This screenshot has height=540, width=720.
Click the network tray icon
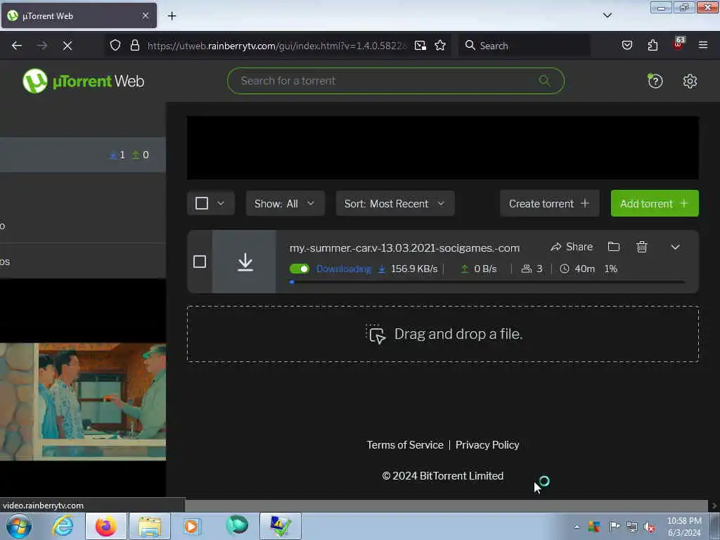[632, 527]
